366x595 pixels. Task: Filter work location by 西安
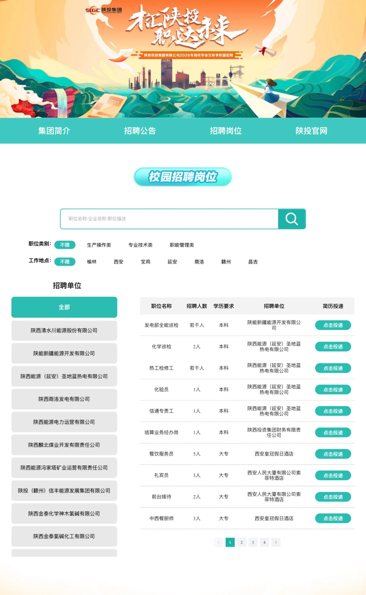(119, 262)
